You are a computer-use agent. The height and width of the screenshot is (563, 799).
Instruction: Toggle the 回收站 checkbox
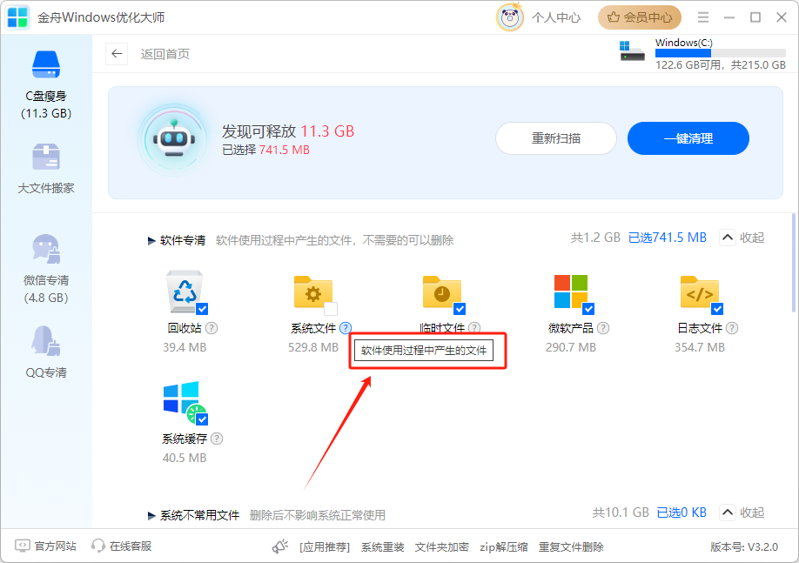tap(202, 309)
